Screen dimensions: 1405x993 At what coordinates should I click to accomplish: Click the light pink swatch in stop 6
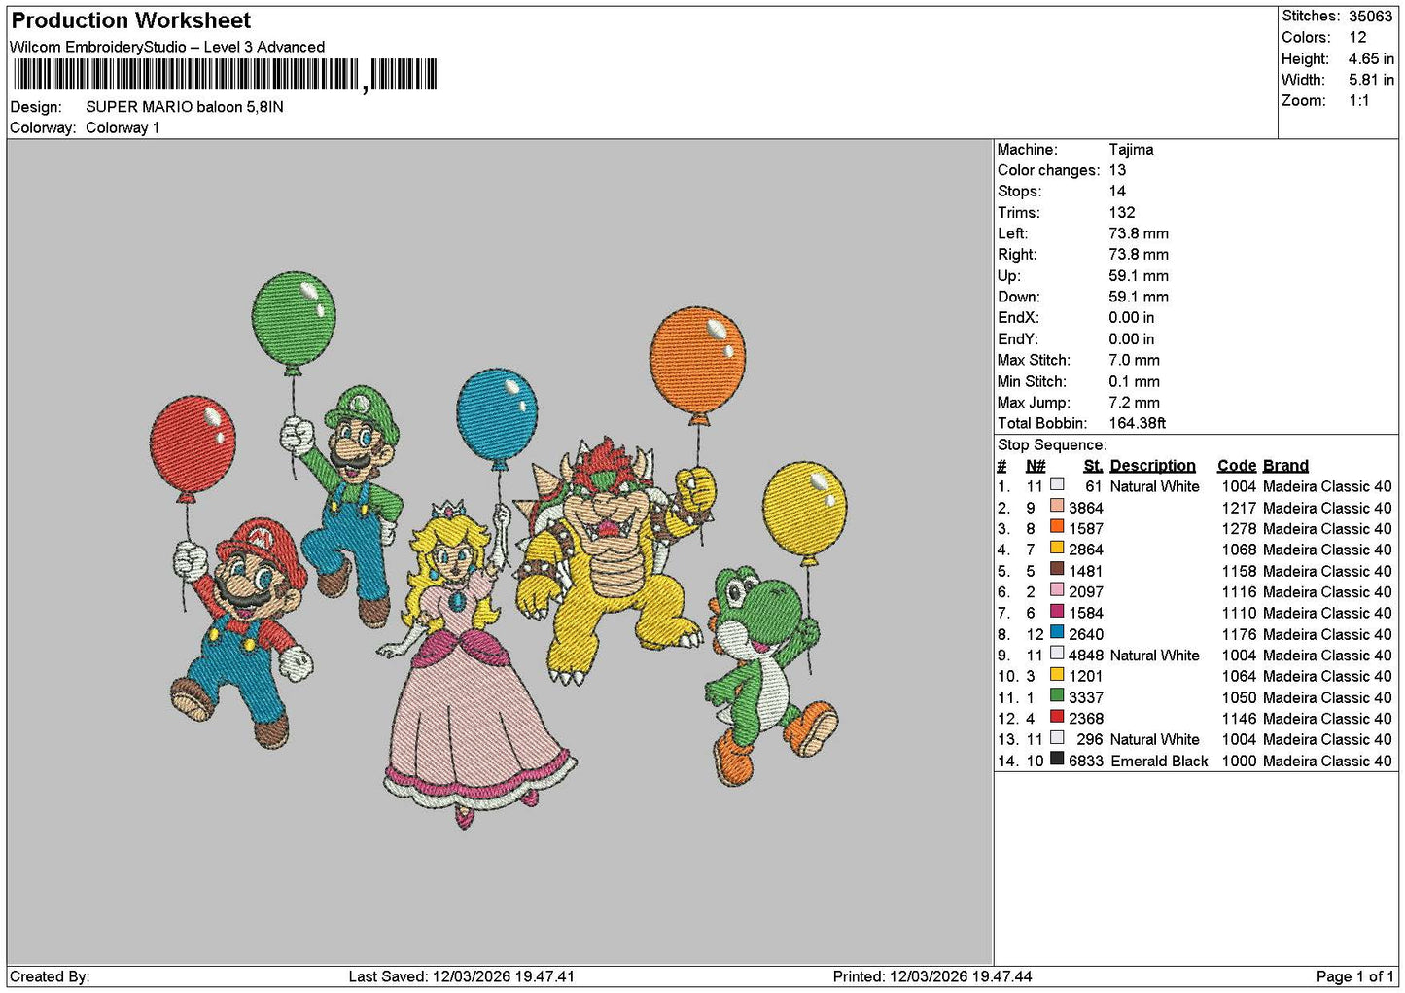[1057, 590]
